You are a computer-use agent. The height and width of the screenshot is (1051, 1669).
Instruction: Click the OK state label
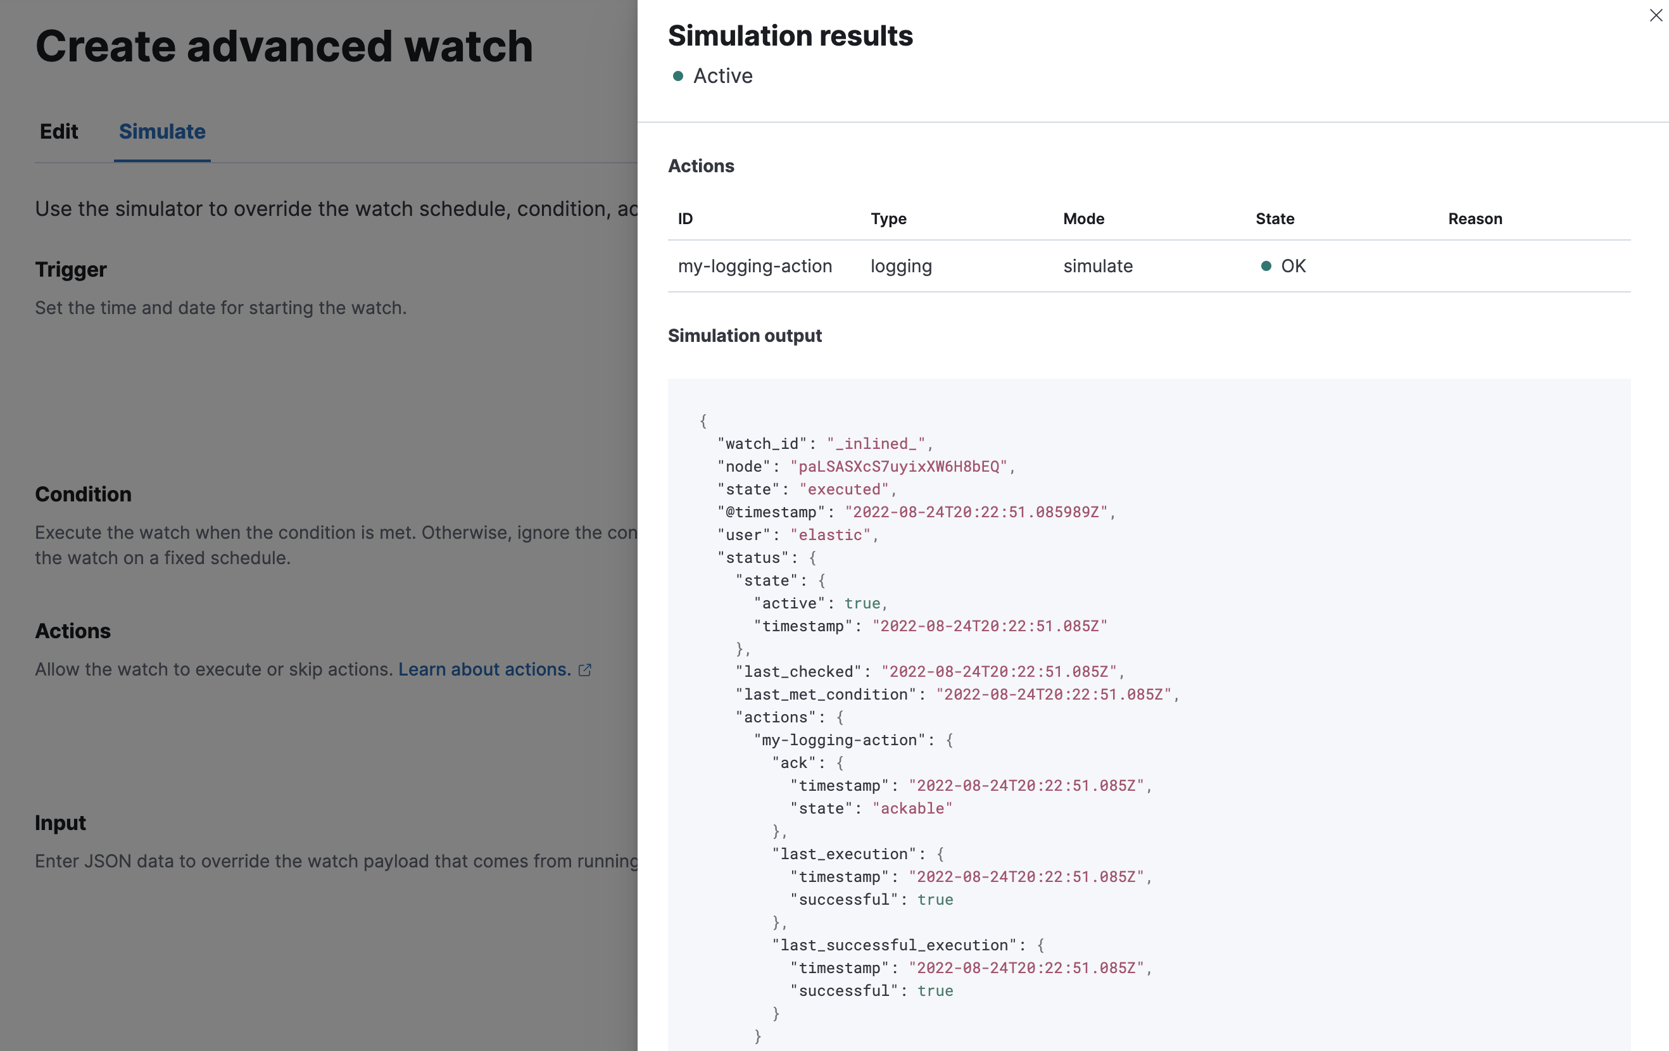point(1293,265)
